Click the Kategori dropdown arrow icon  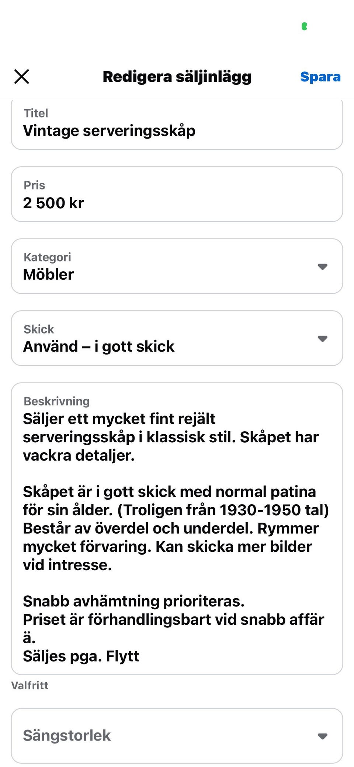(322, 266)
